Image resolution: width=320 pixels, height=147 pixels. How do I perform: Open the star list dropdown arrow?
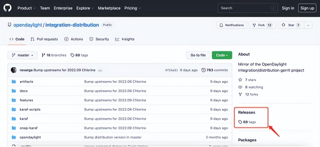click(308, 25)
